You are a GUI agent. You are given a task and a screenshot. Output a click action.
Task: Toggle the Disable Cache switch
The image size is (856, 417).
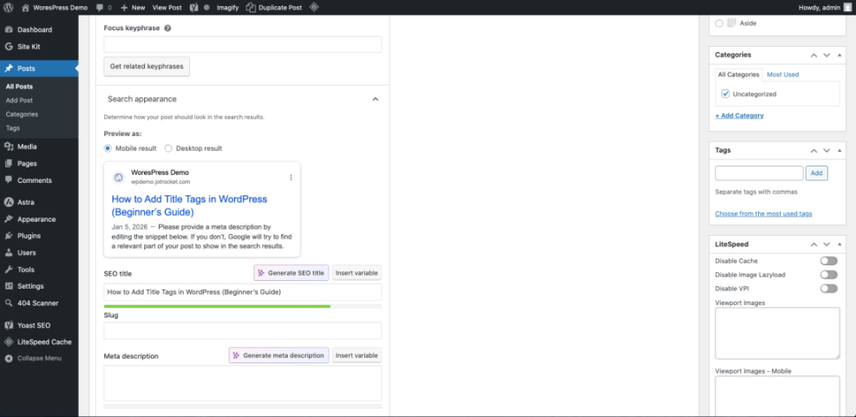pos(829,261)
